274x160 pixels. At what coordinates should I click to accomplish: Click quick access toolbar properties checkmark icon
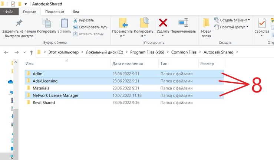coord(13,4)
